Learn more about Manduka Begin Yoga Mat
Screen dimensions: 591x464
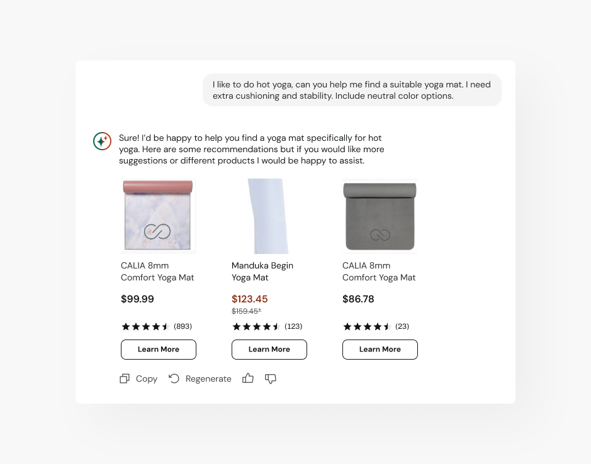tap(269, 350)
